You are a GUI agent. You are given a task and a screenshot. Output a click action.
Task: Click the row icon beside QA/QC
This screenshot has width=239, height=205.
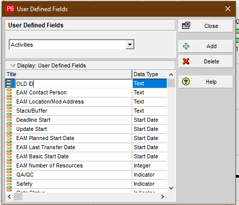click(9, 175)
